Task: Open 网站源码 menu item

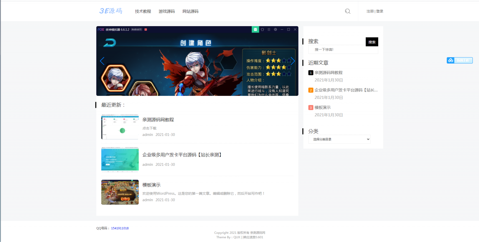Action: click(190, 11)
